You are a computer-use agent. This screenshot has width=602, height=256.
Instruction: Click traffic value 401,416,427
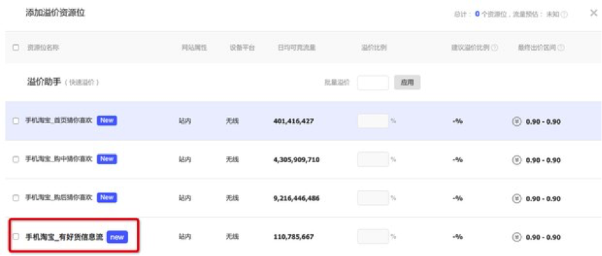pyautogui.click(x=293, y=121)
